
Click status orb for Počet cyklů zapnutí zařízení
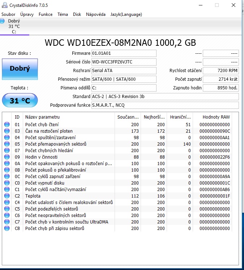[7, 176]
